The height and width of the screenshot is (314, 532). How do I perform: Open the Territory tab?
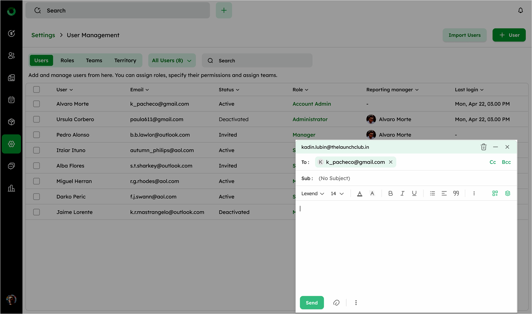click(x=125, y=60)
